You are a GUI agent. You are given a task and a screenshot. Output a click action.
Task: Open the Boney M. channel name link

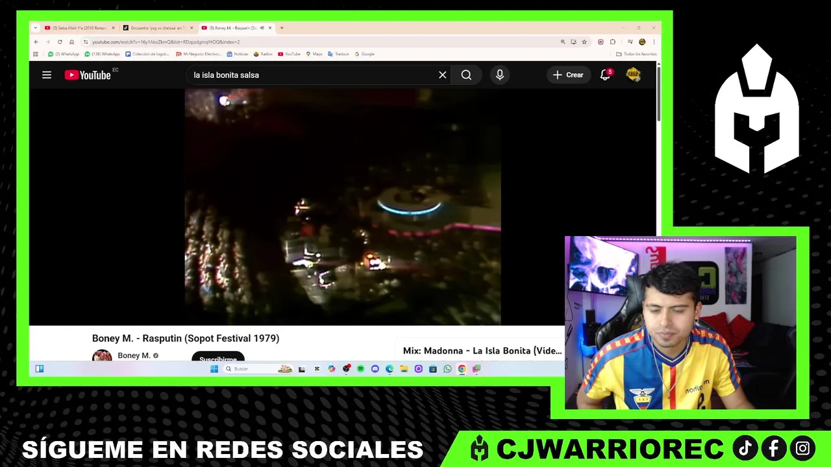coord(134,355)
